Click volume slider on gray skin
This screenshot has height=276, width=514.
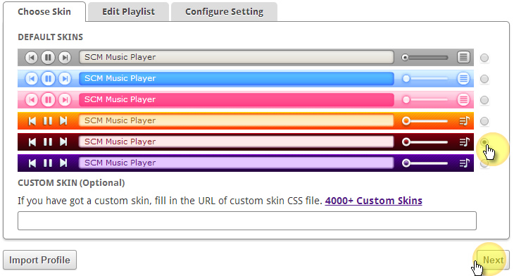[x=425, y=58]
